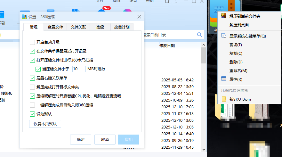Image resolution: width=282 pixels, height=157 pixels.
Task: Enable the 开启自动升级 checkbox
Action: [32, 42]
